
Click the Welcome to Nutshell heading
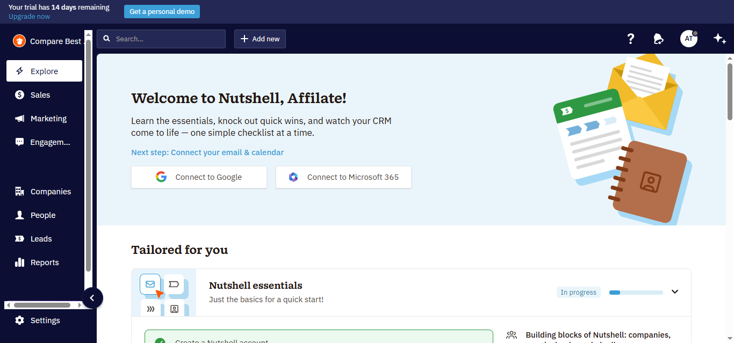pyautogui.click(x=239, y=98)
